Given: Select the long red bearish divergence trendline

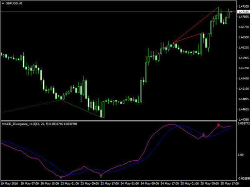Looking at the screenshot, I should tap(196, 25).
